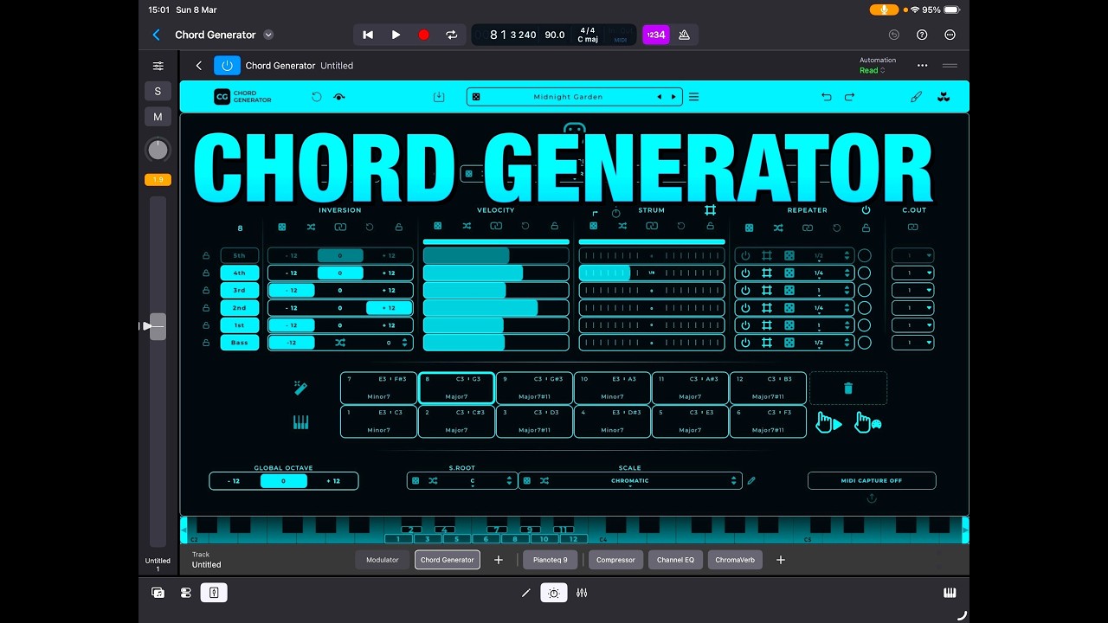Set Global Octave to +12
Screen dimensions: 1108x623
333,481
